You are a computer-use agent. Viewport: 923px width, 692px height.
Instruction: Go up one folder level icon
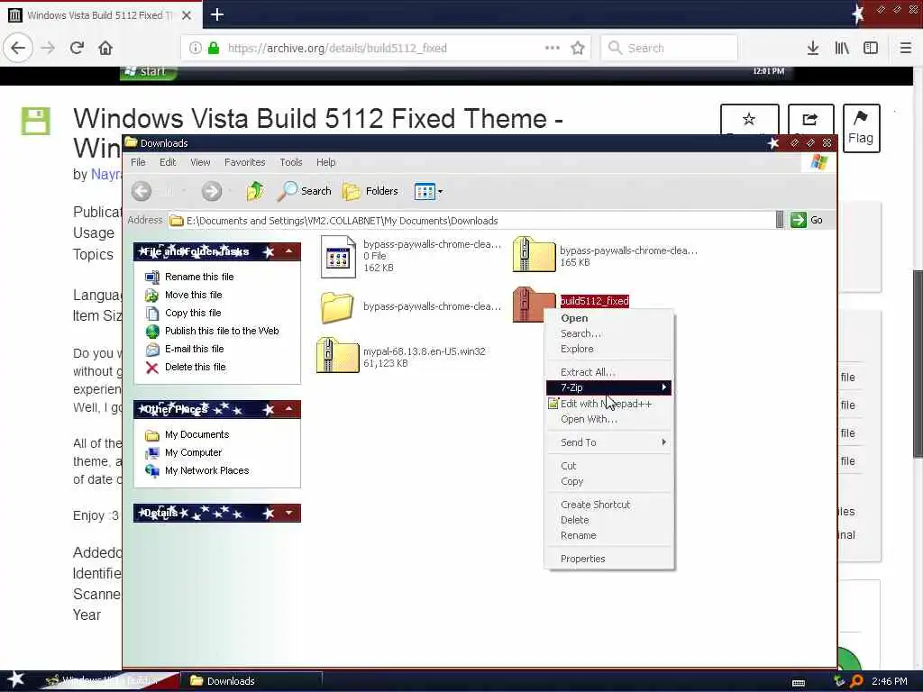pos(255,191)
